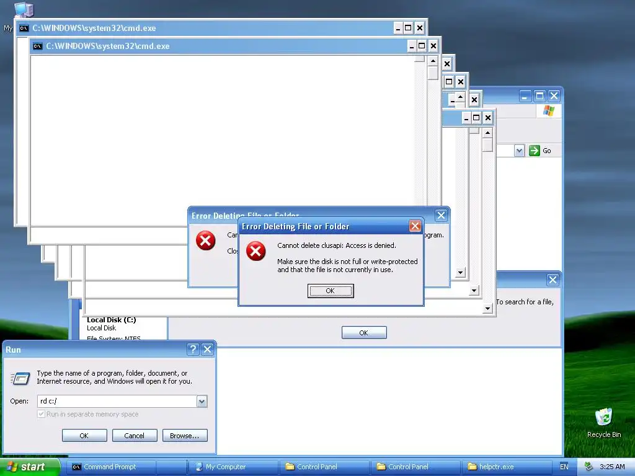Switch to helpctr.exe taskbar button

click(506, 467)
